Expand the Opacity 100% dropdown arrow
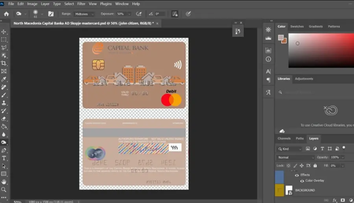Viewport: 354px width, 203px height. tap(343, 157)
